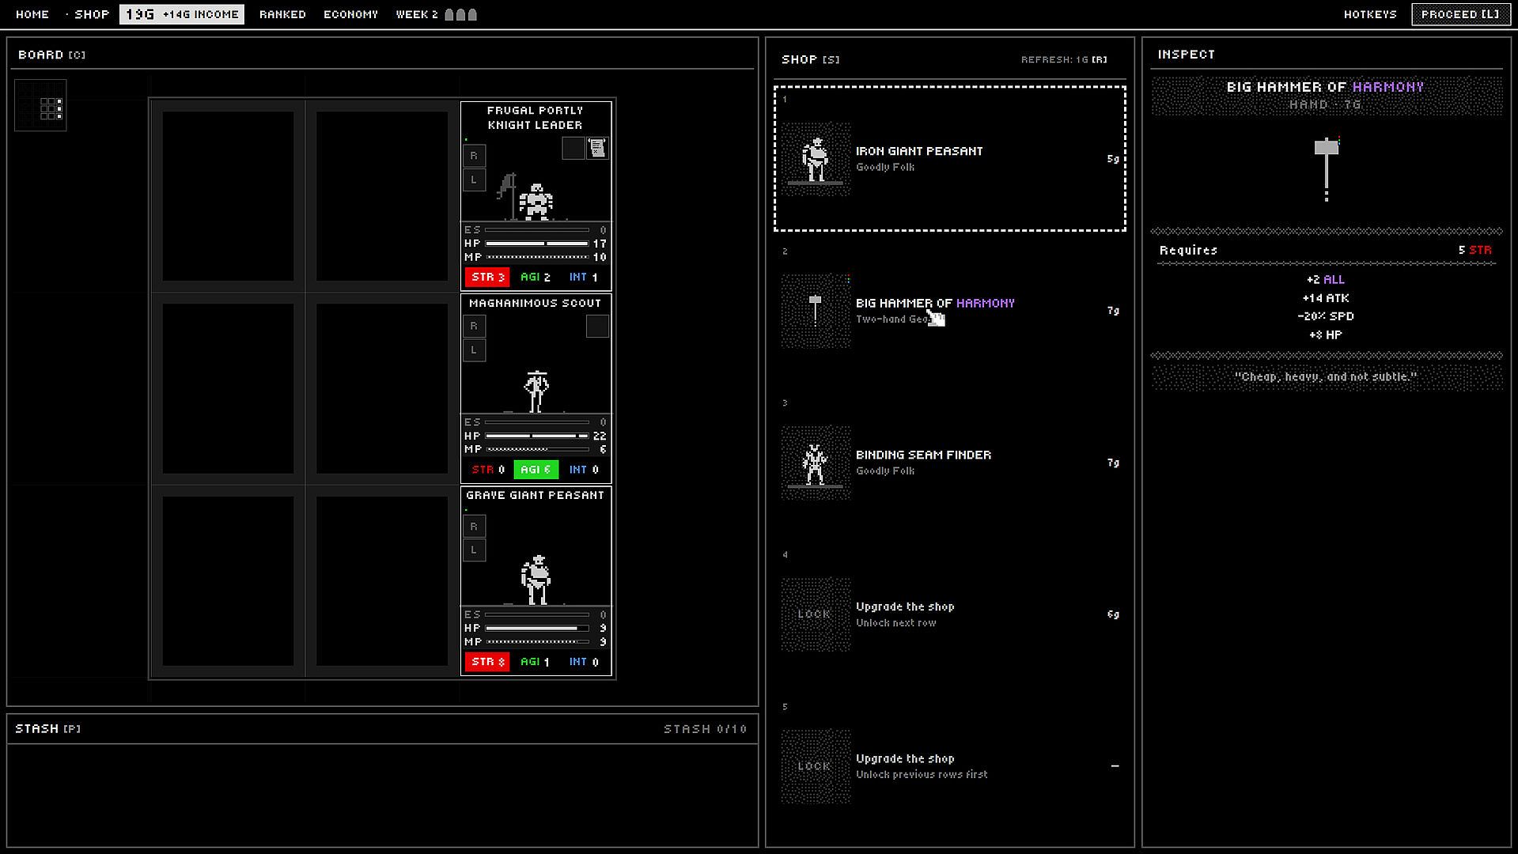Click Requires 5 STR line
The width and height of the screenshot is (1518, 854).
point(1326,250)
